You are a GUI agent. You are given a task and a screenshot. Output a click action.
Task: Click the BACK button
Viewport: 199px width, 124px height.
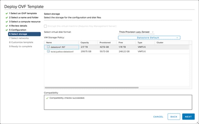pos(174,117)
